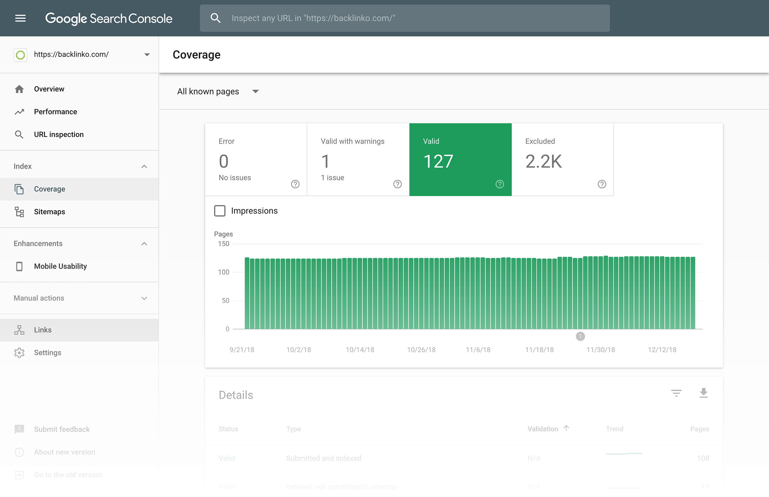Expand the Manual actions section
769x497 pixels.
click(x=144, y=298)
